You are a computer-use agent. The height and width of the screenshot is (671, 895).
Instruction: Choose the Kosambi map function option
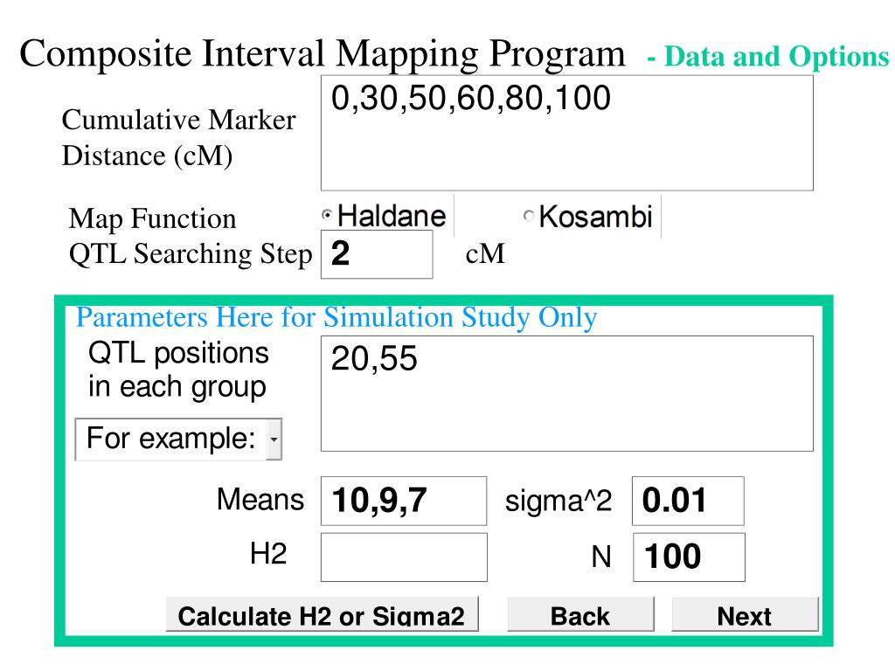(529, 216)
